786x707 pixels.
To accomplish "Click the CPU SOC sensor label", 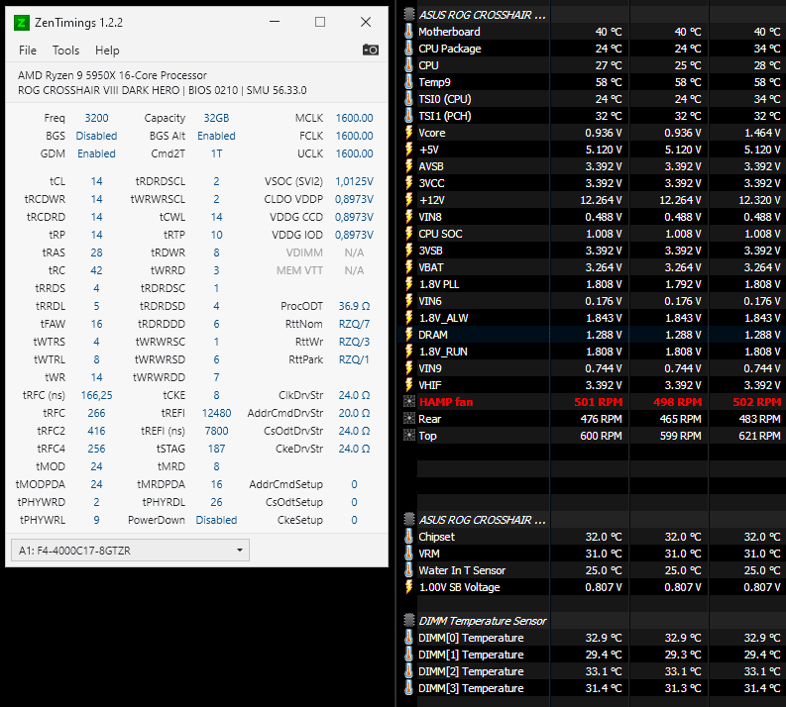I will (440, 234).
